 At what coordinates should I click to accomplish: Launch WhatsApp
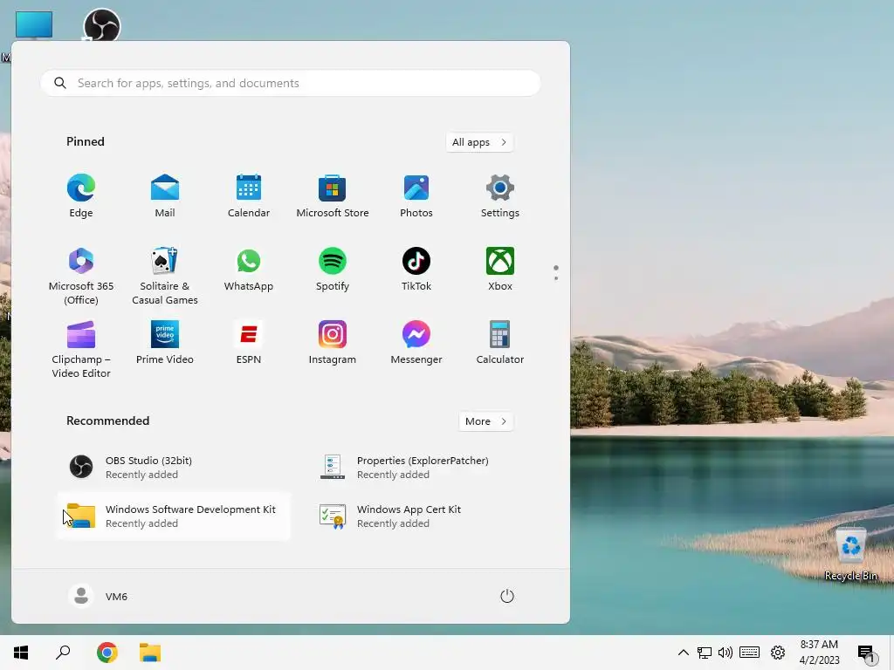click(249, 270)
